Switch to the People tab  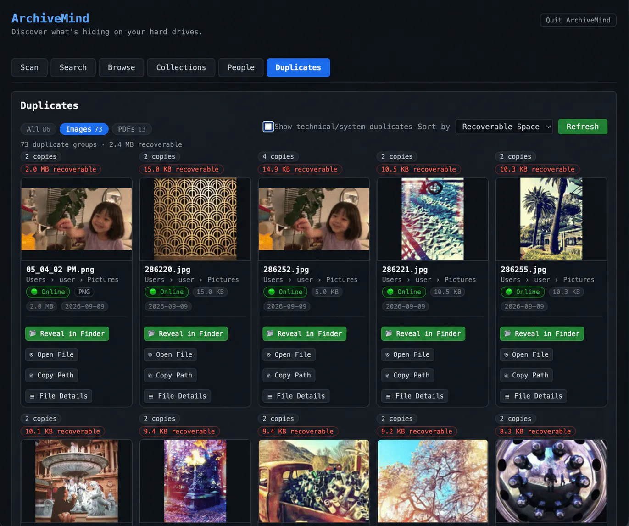[x=241, y=67]
